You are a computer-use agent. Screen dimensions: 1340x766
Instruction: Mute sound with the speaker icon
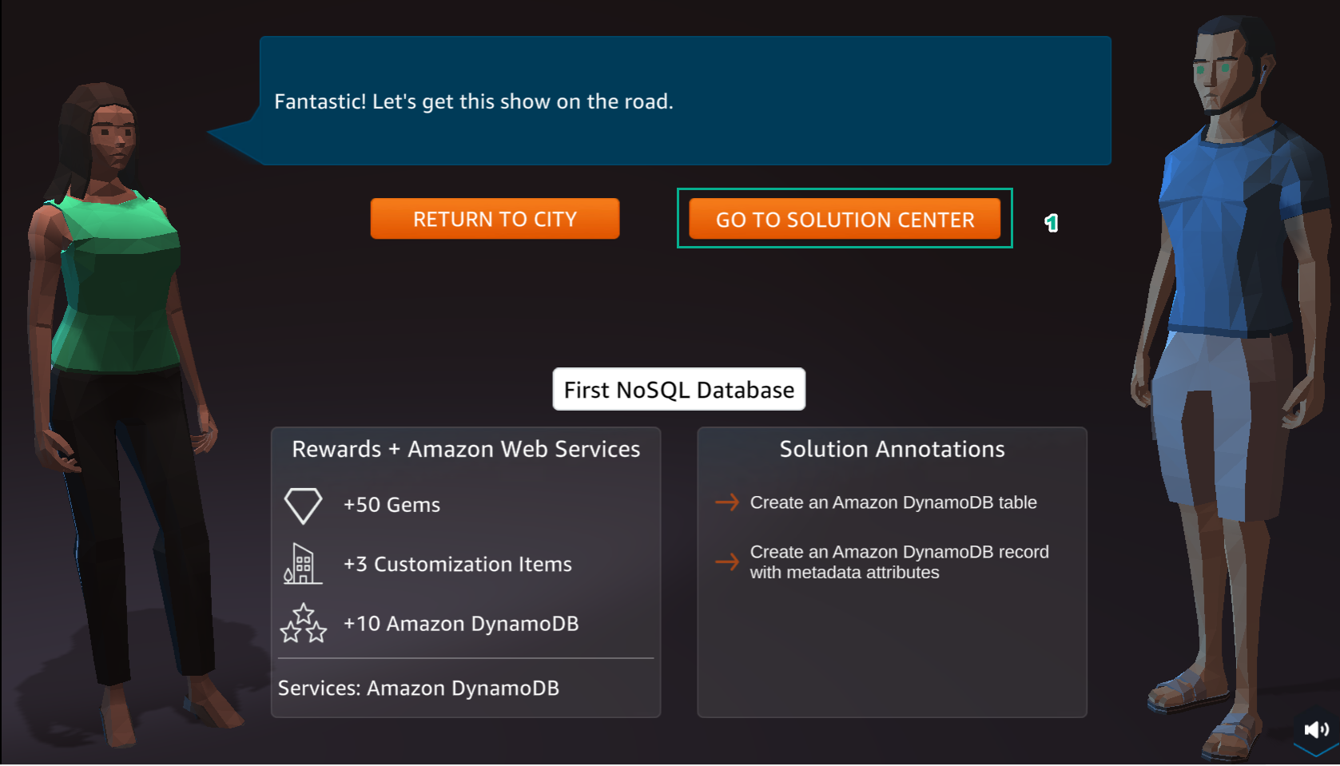click(x=1316, y=729)
